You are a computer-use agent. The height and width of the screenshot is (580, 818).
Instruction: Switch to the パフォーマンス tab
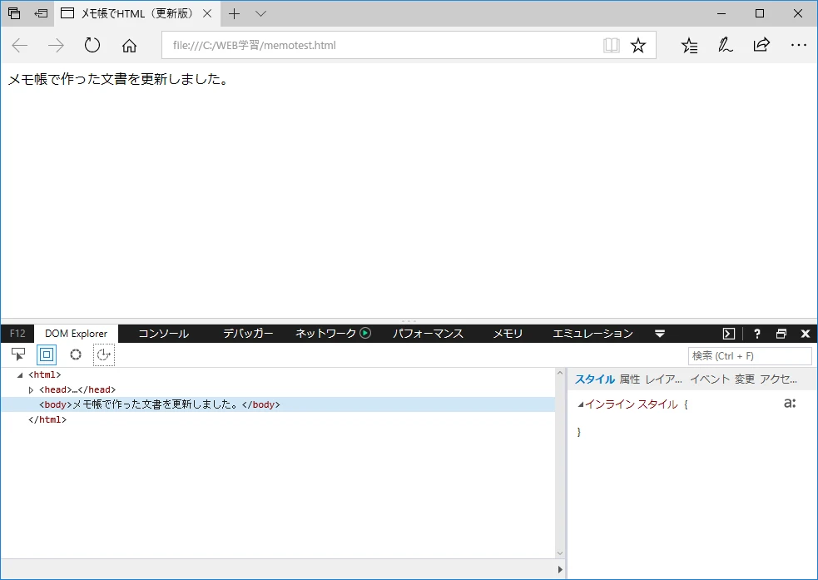(428, 334)
